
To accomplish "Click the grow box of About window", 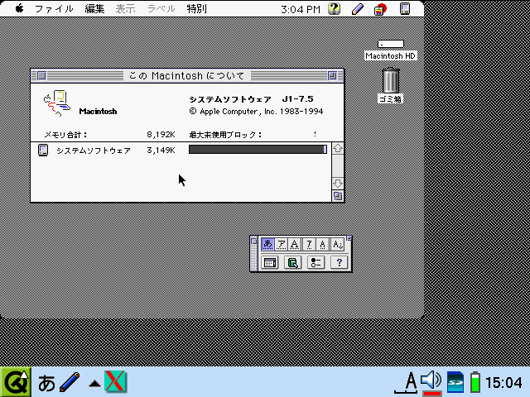I will [x=338, y=196].
